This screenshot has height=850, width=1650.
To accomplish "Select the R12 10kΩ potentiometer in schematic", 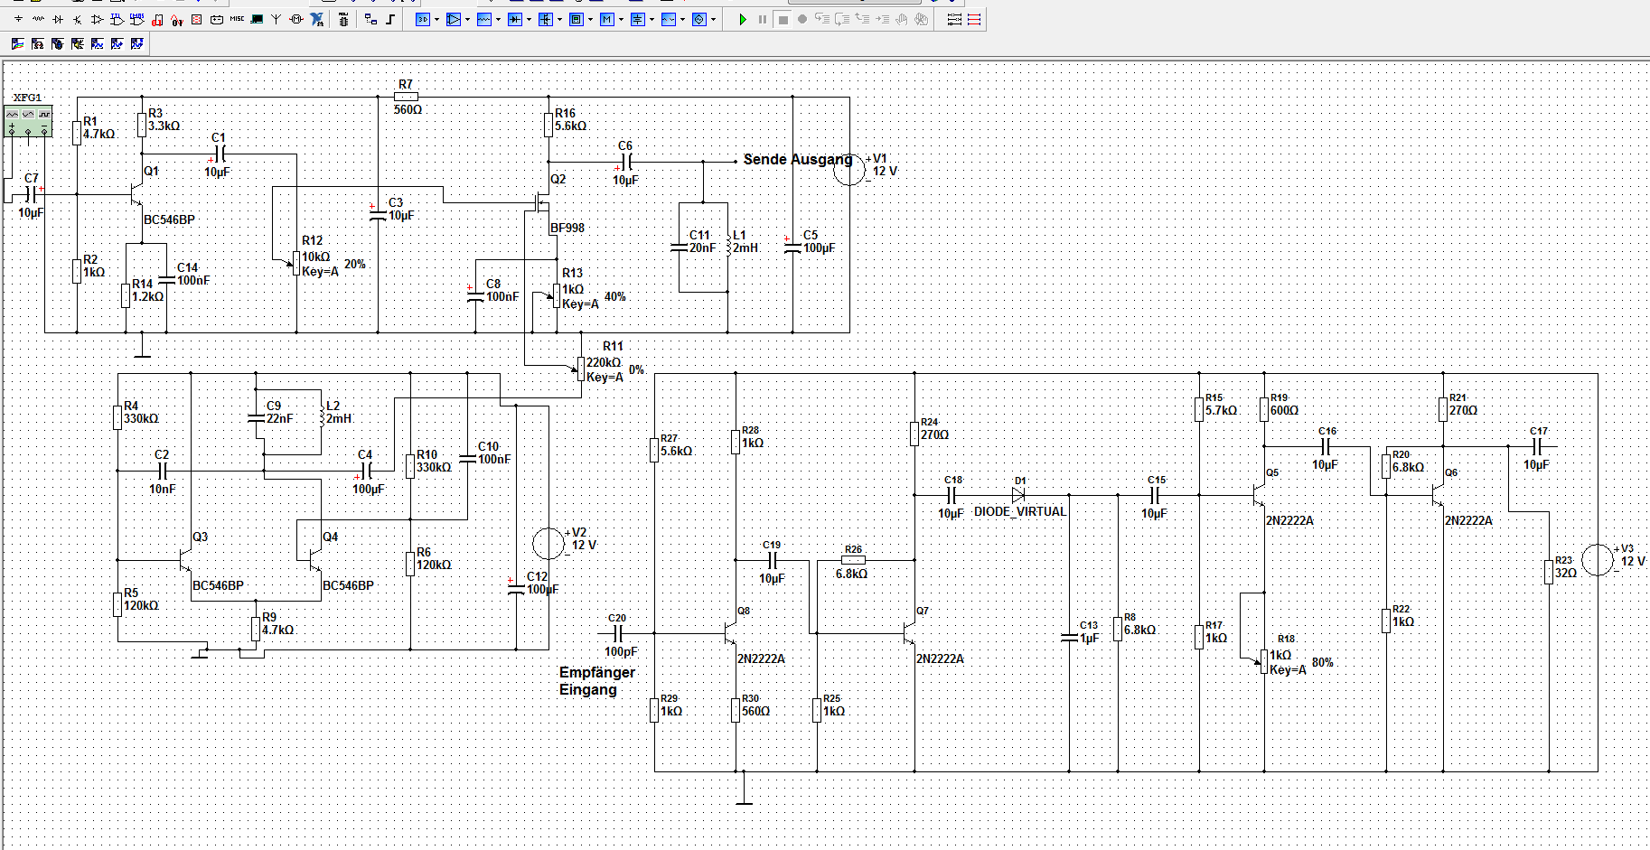I will tap(296, 263).
